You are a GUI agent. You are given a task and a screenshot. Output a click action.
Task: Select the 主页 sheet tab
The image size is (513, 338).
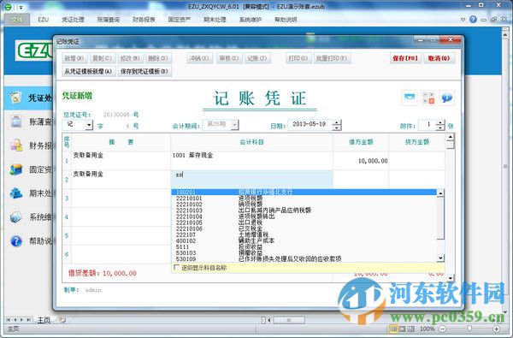click(x=44, y=320)
